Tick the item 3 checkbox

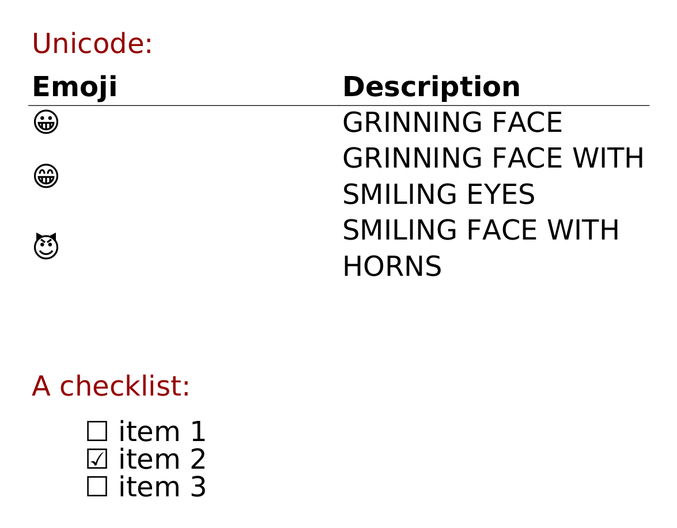point(97,487)
